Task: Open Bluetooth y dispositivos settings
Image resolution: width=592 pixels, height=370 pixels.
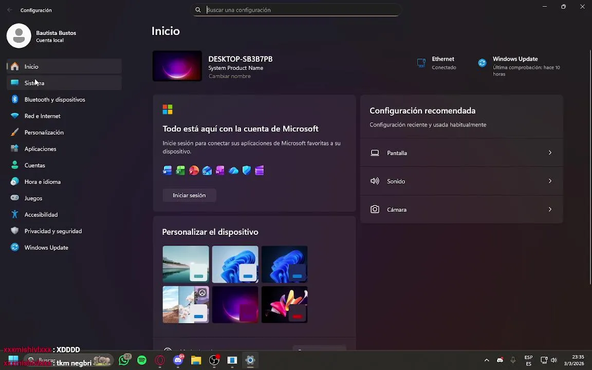Action: [64, 99]
